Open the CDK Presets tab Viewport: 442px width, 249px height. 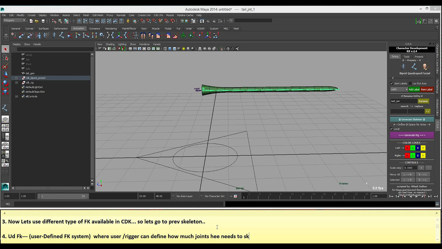point(419,57)
